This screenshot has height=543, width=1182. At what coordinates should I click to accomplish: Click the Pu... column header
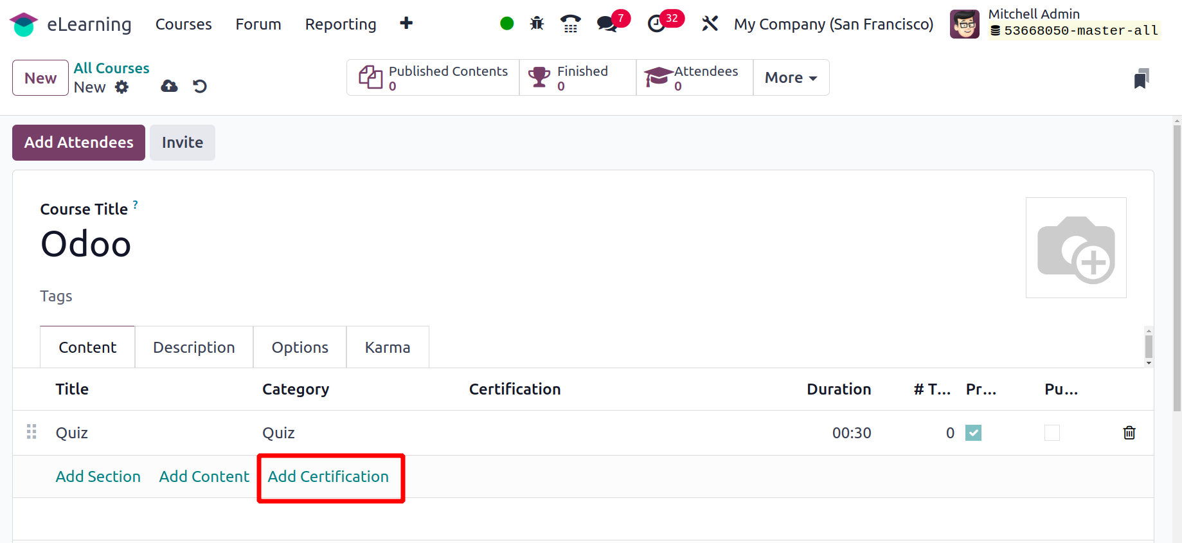click(1061, 389)
